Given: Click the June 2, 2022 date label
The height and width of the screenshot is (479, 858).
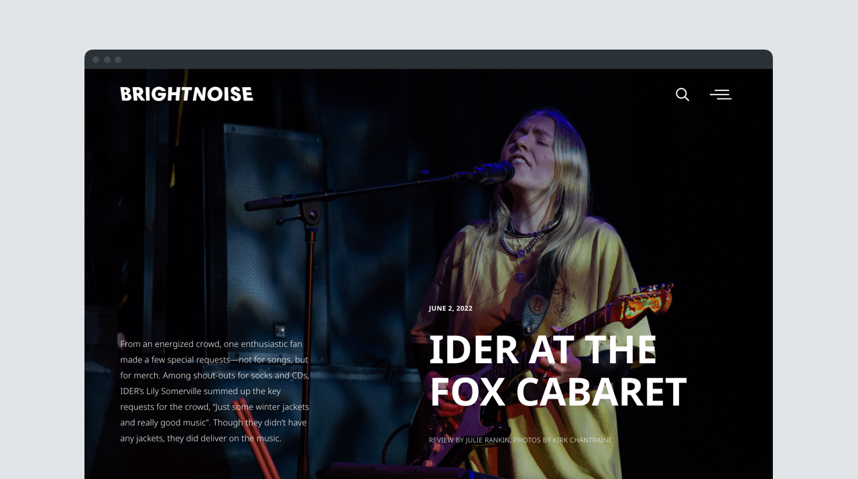Looking at the screenshot, I should pyautogui.click(x=450, y=308).
